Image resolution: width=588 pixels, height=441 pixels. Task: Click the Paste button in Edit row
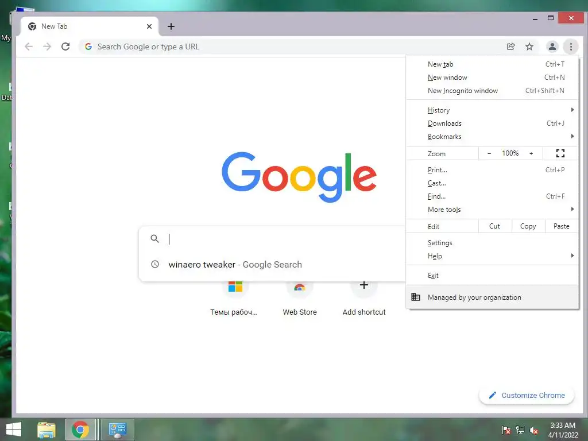(x=562, y=226)
